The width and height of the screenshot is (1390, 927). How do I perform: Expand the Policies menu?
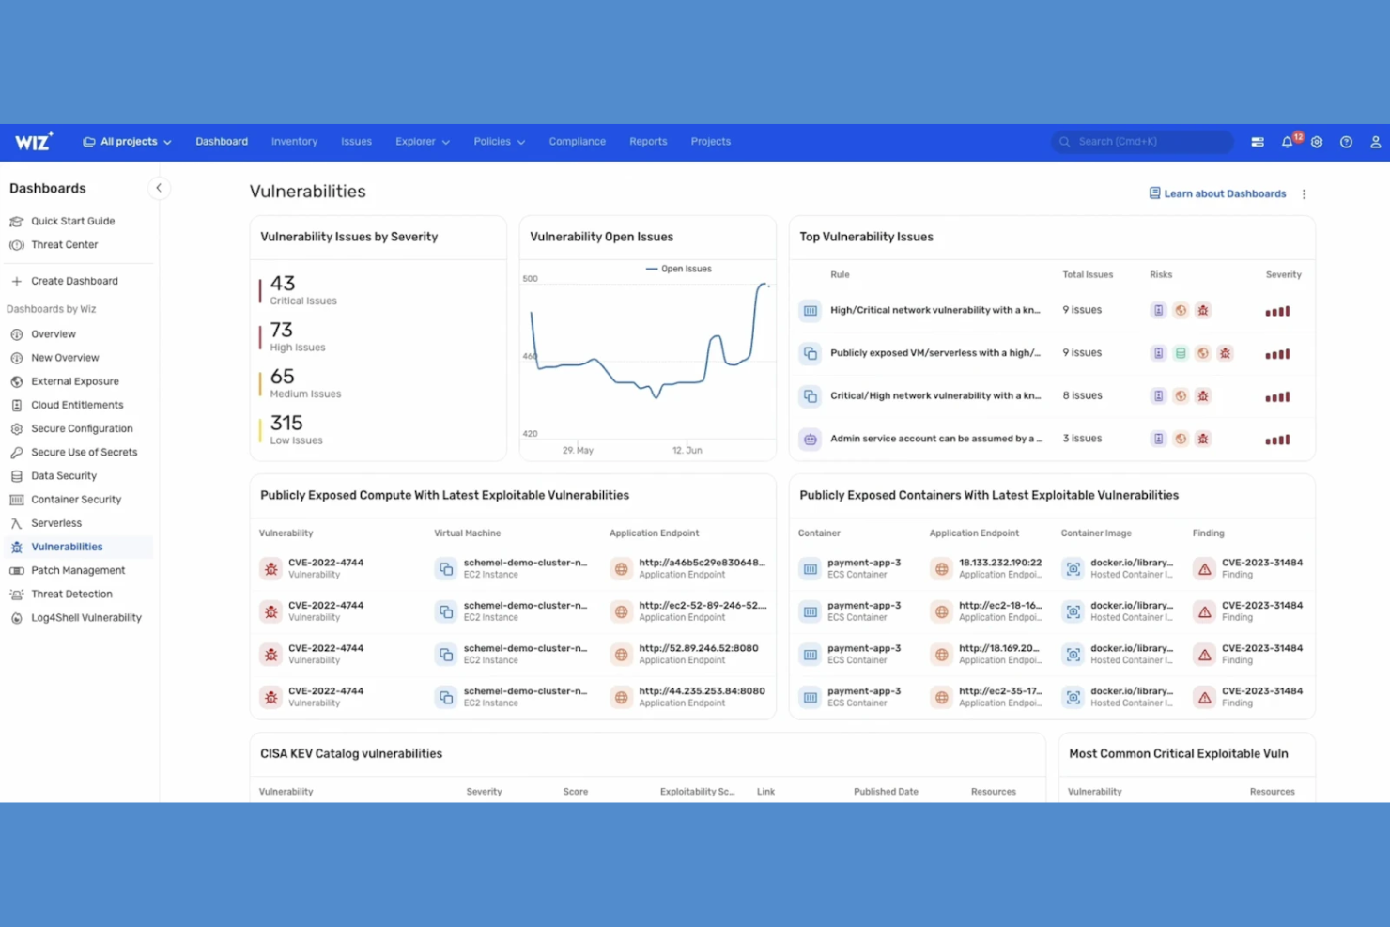(x=499, y=141)
